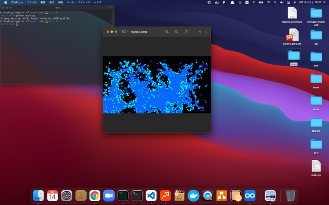This screenshot has width=329, height=205.
Task: Select the hoge folder on desktop
Action: pos(294,57)
